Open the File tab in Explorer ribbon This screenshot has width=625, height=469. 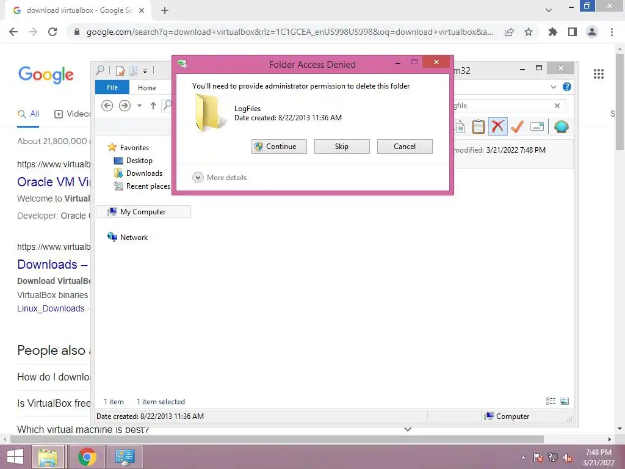coord(112,87)
